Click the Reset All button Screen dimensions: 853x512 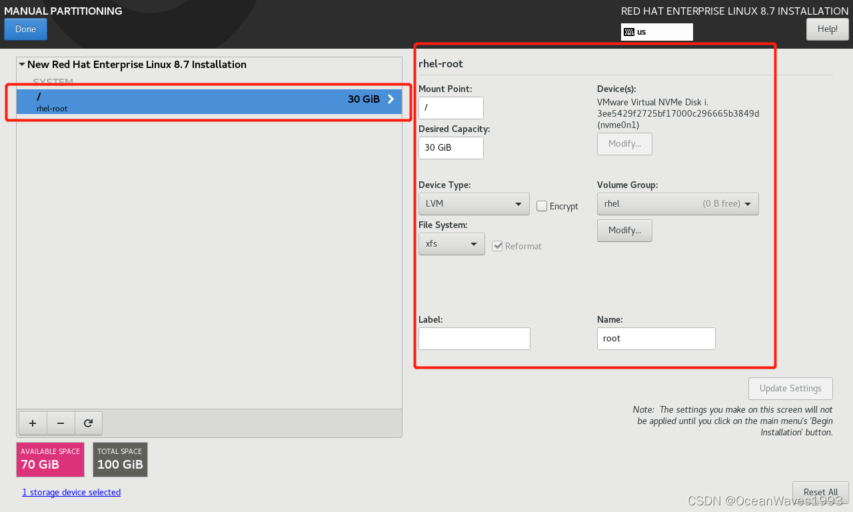point(820,492)
